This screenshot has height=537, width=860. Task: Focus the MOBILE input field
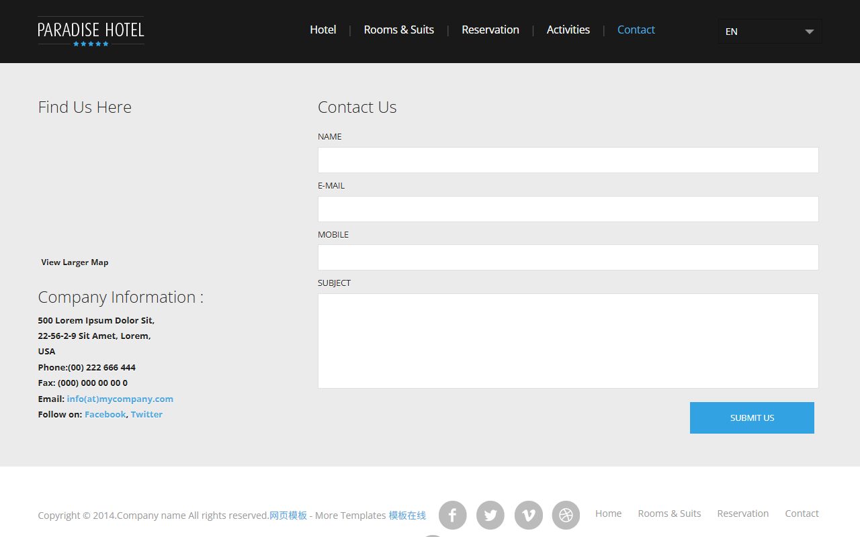click(x=568, y=257)
